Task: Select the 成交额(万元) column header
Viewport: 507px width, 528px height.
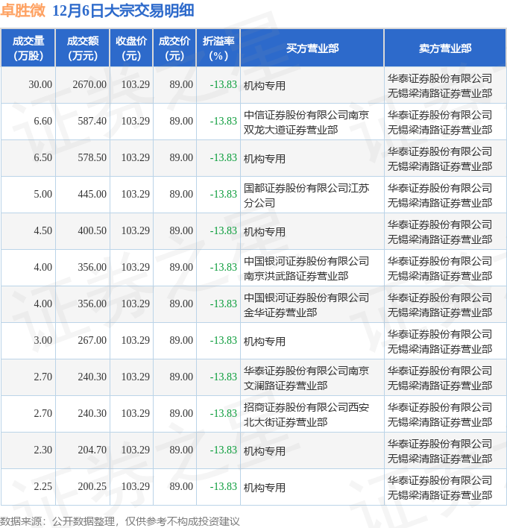Action: (x=83, y=48)
